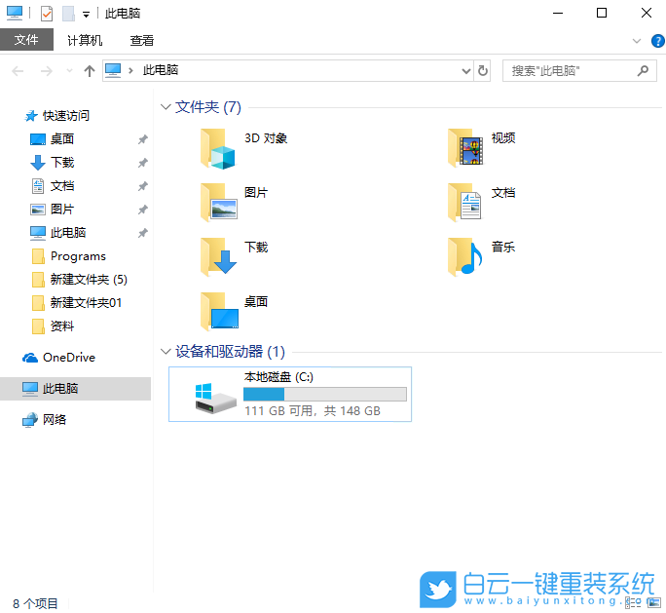The image size is (666, 613).
Task: Click the 音乐 folder name
Action: click(x=503, y=247)
